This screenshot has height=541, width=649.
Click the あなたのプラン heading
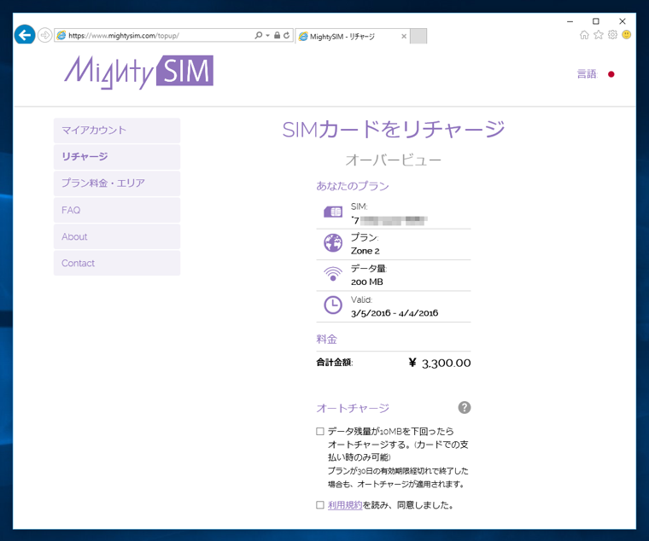coord(353,186)
